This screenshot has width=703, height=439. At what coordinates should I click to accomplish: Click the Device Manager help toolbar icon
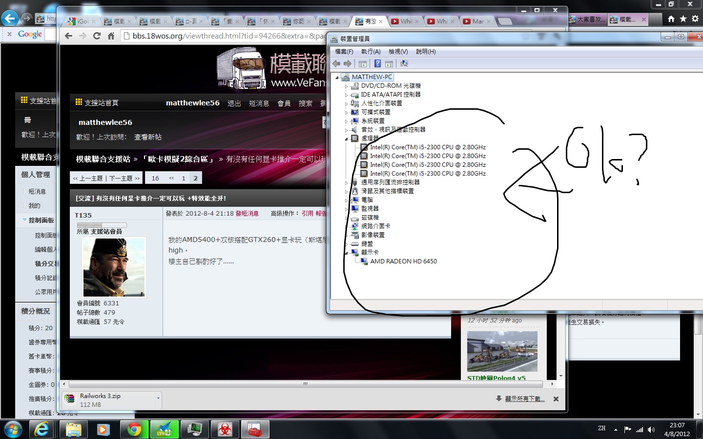click(x=377, y=64)
